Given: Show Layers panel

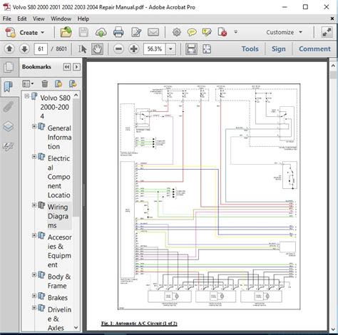Looking at the screenshot, I should coord(9,126).
